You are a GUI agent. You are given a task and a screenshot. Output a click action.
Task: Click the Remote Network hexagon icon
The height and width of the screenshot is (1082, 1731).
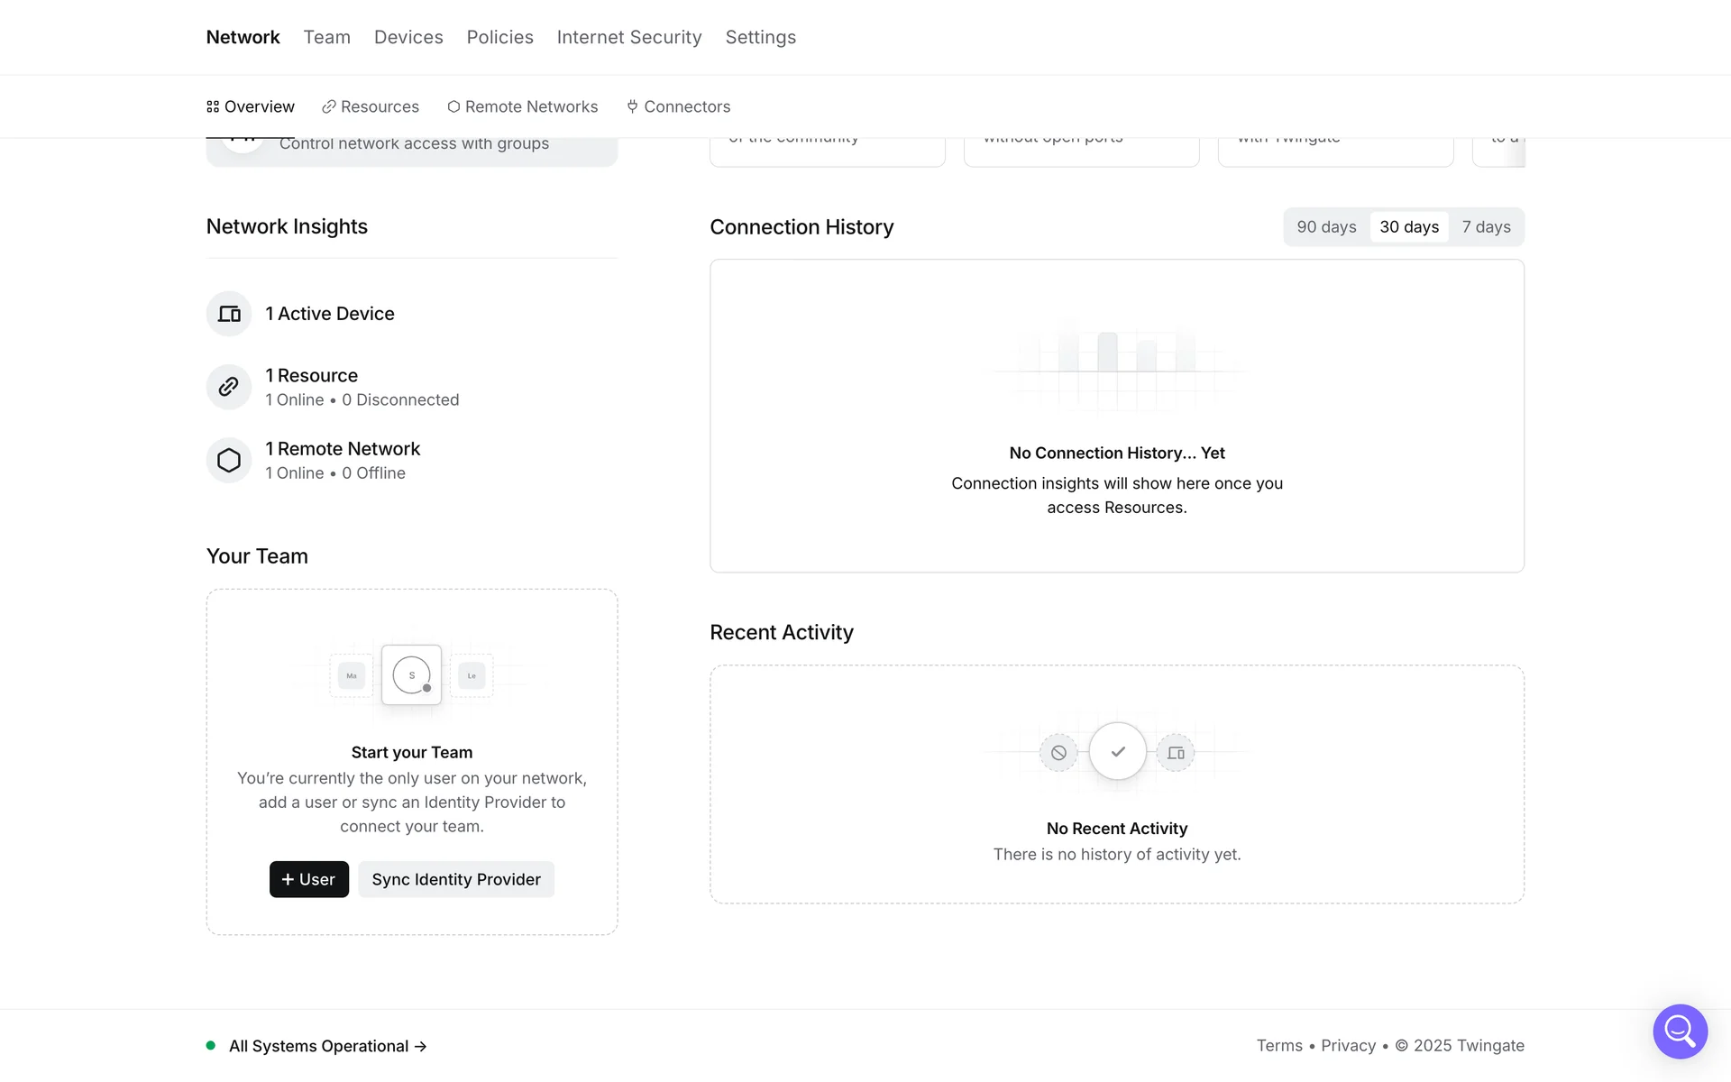coord(229,461)
